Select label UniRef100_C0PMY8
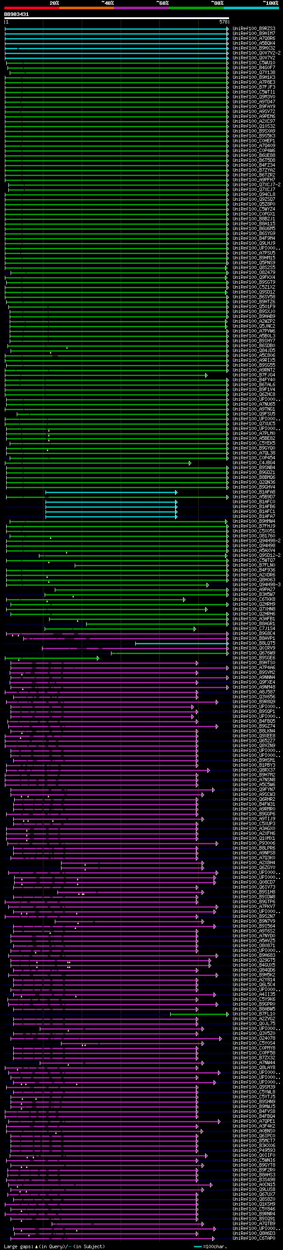This screenshot has height=1250, width=283. coord(254,1048)
